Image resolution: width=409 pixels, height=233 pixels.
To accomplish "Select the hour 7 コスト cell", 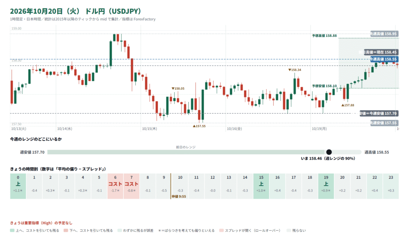I will click(x=131, y=186).
